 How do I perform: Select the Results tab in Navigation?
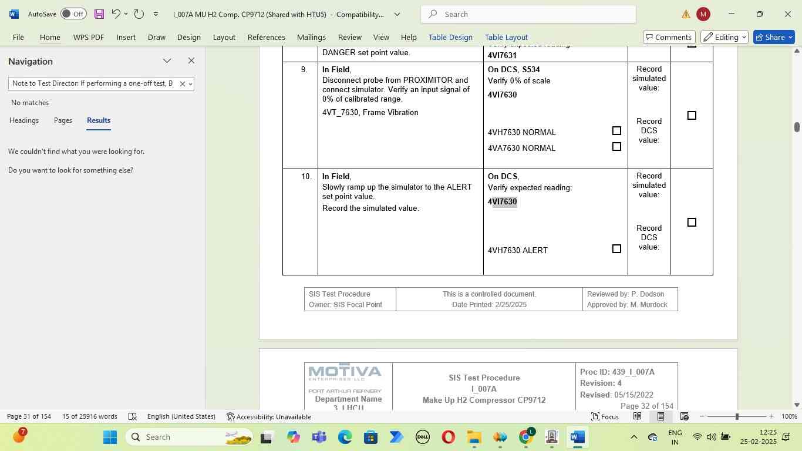coord(99,120)
